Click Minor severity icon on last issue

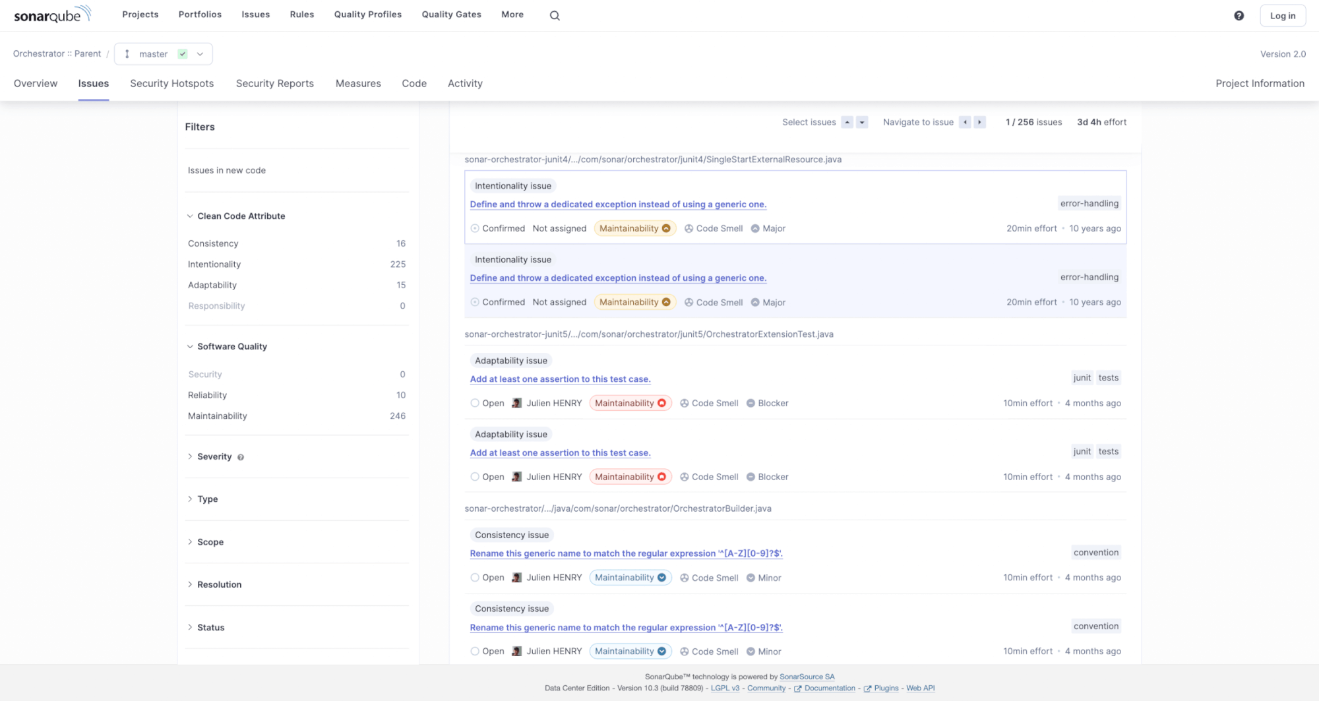point(751,652)
